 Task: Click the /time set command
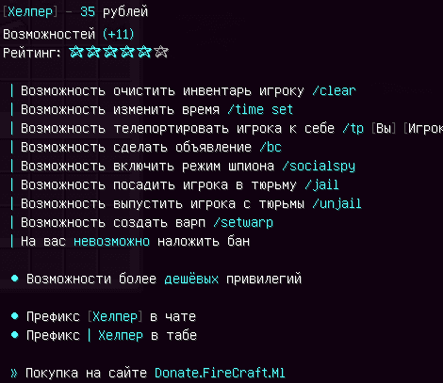(x=260, y=110)
